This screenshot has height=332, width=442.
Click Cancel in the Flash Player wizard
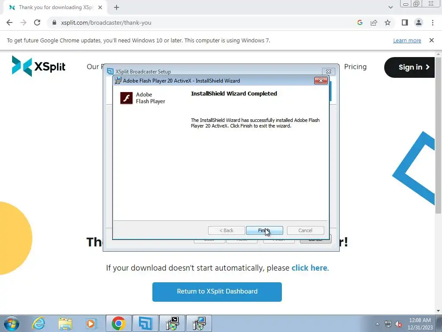[x=305, y=230]
